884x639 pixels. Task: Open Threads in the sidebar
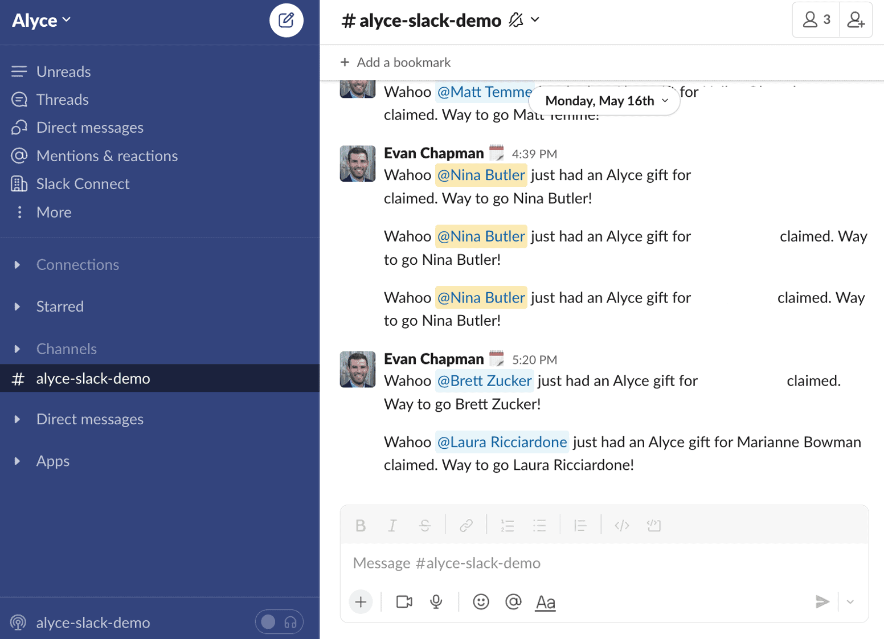coord(62,99)
